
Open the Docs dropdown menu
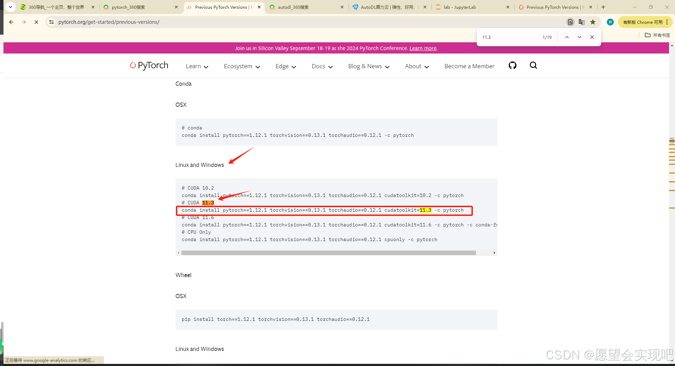pyautogui.click(x=322, y=66)
